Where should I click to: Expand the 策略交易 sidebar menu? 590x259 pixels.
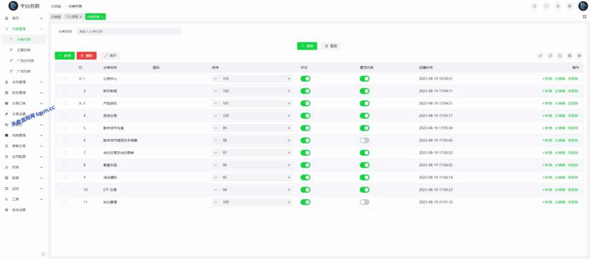click(24, 146)
